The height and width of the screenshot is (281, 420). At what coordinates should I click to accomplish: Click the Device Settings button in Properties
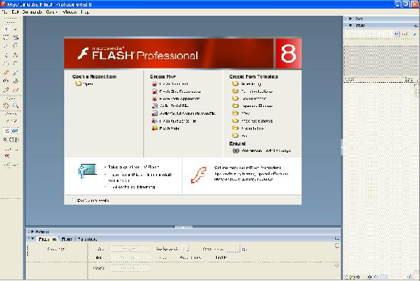tap(130, 268)
